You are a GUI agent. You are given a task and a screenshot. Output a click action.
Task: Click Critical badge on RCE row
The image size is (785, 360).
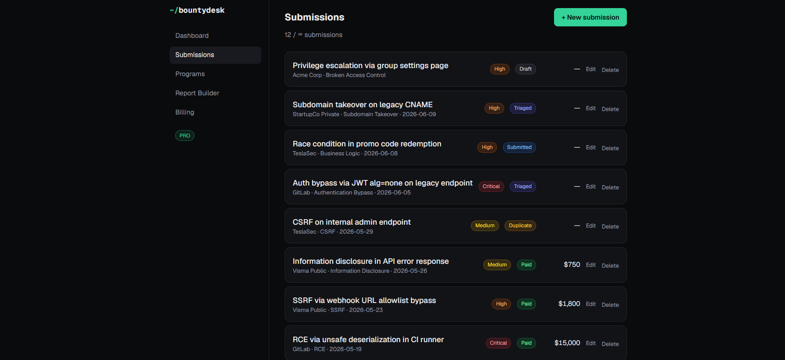(498, 343)
